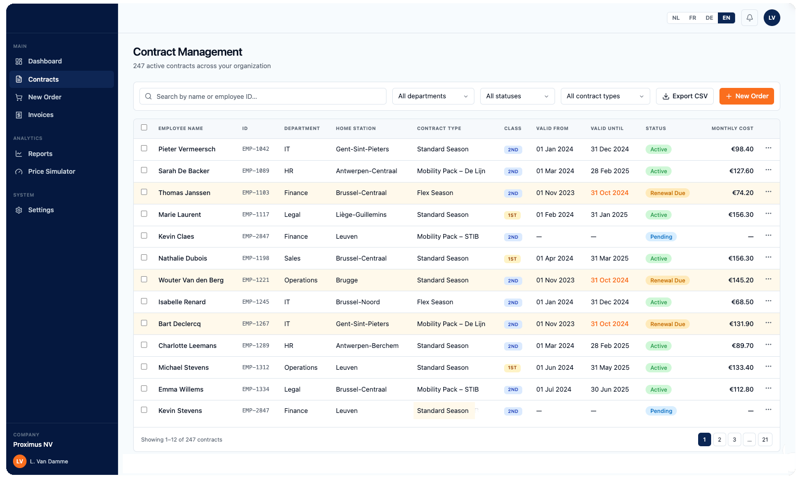The width and height of the screenshot is (798, 479).
Task: Expand the All statuses filter
Action: point(517,96)
